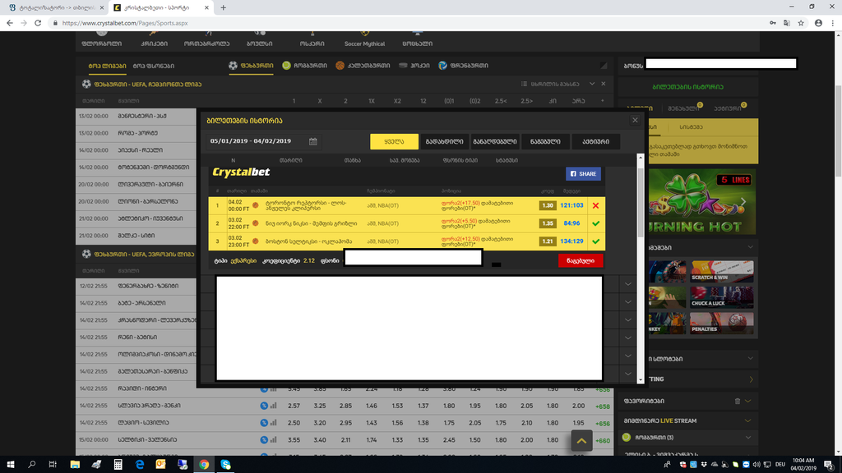Open Microsoft Edge from the taskbar
842x473 pixels.
[140, 465]
